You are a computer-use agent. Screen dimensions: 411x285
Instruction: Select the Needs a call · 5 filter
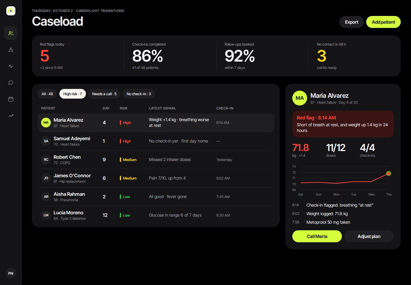(x=104, y=94)
